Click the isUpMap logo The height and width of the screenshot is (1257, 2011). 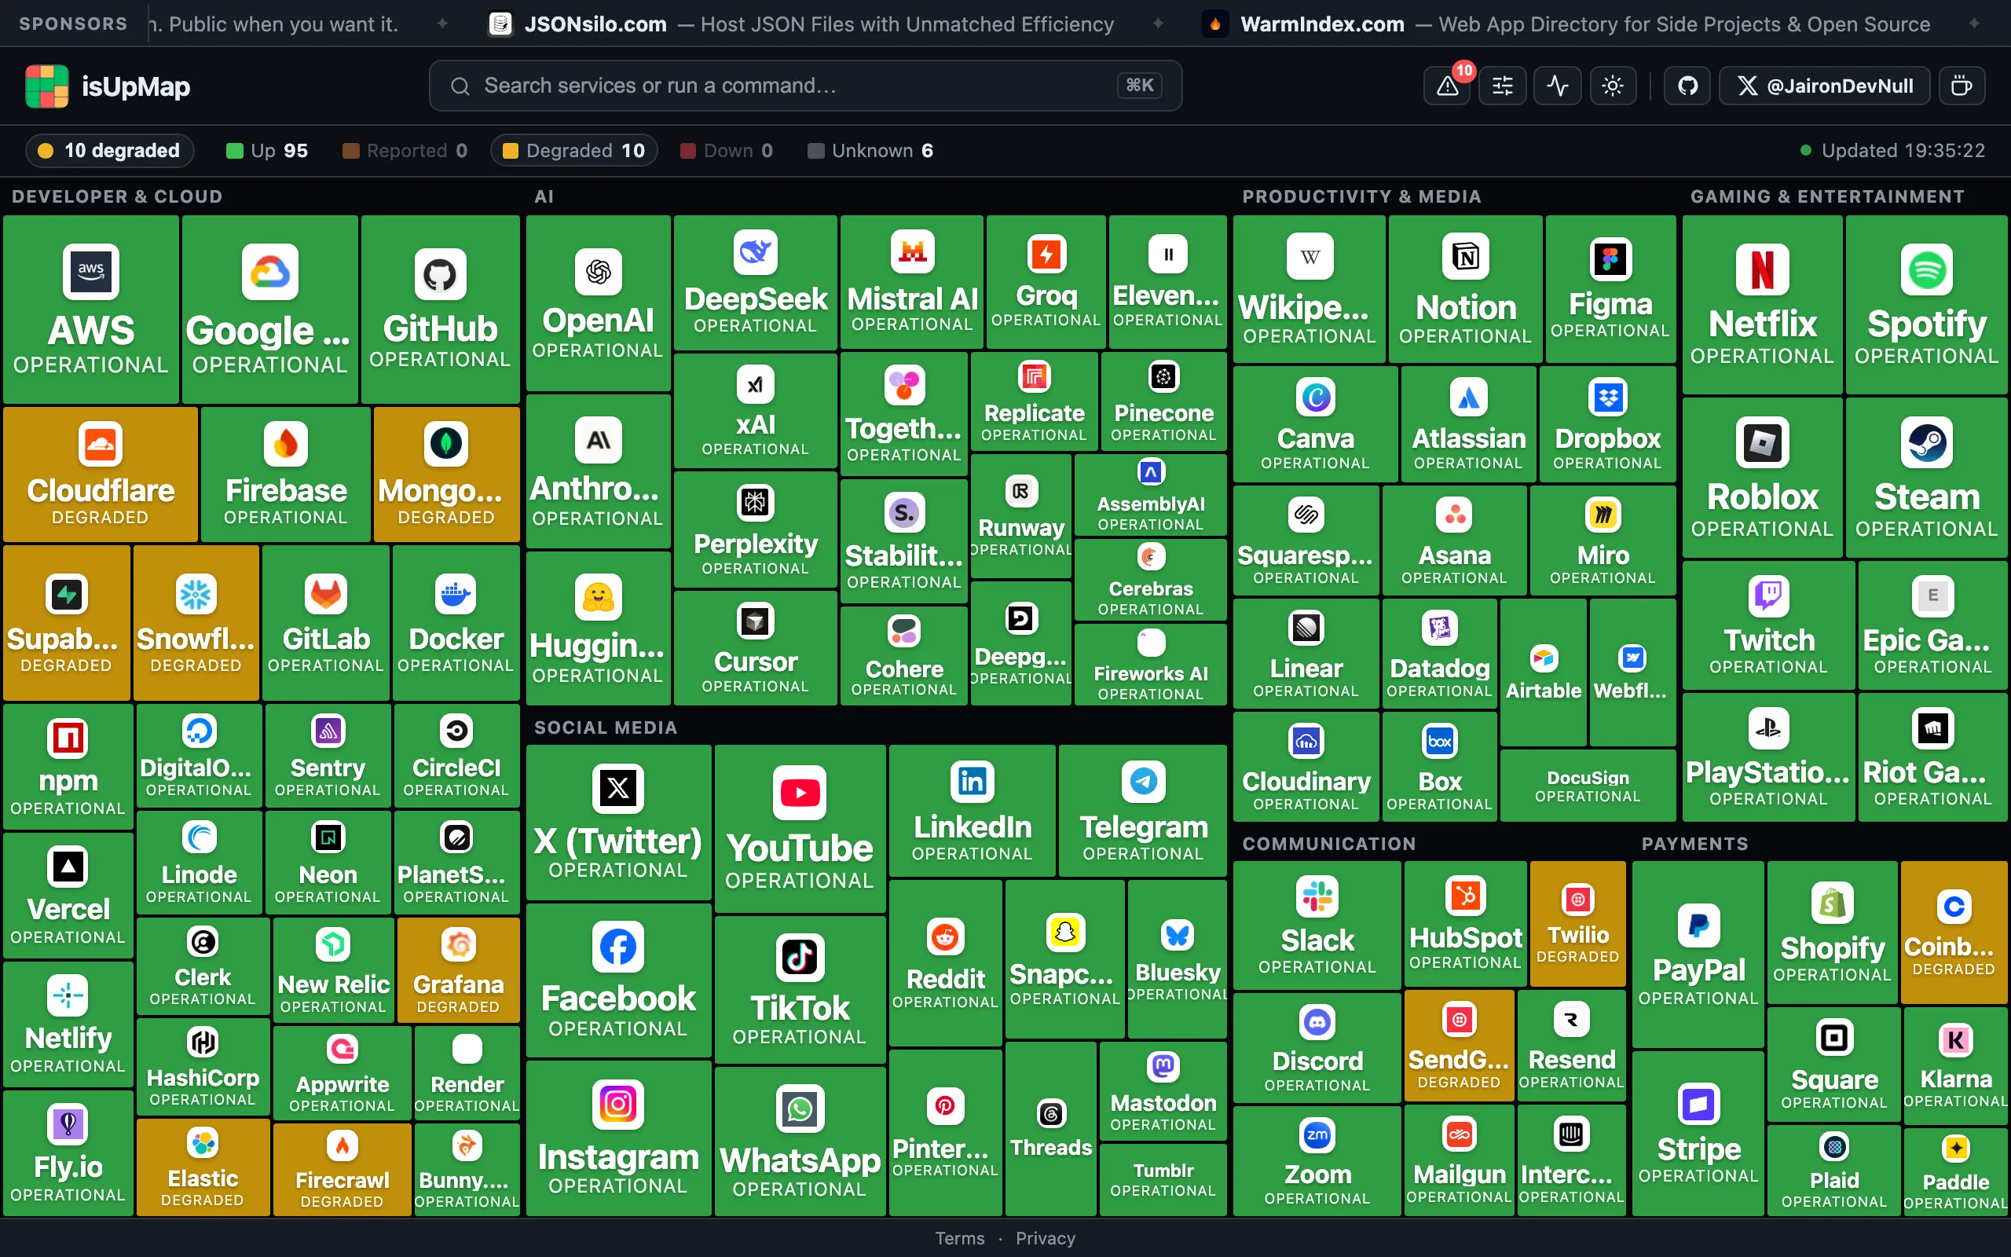click(108, 86)
